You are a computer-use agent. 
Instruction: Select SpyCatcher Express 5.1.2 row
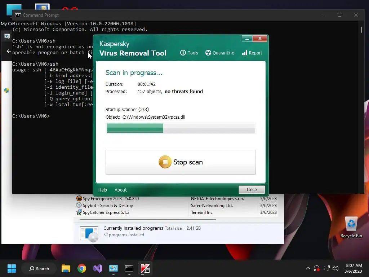pyautogui.click(x=177, y=212)
